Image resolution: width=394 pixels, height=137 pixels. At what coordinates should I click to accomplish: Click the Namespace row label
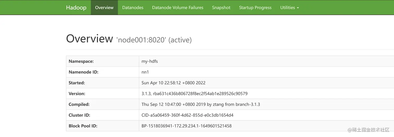[81, 61]
